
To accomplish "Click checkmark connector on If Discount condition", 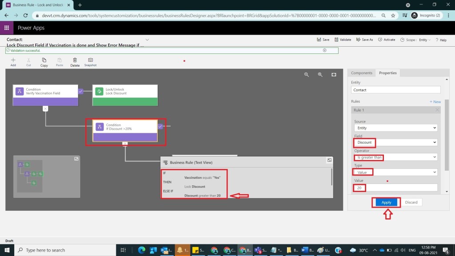I will coord(160,126).
